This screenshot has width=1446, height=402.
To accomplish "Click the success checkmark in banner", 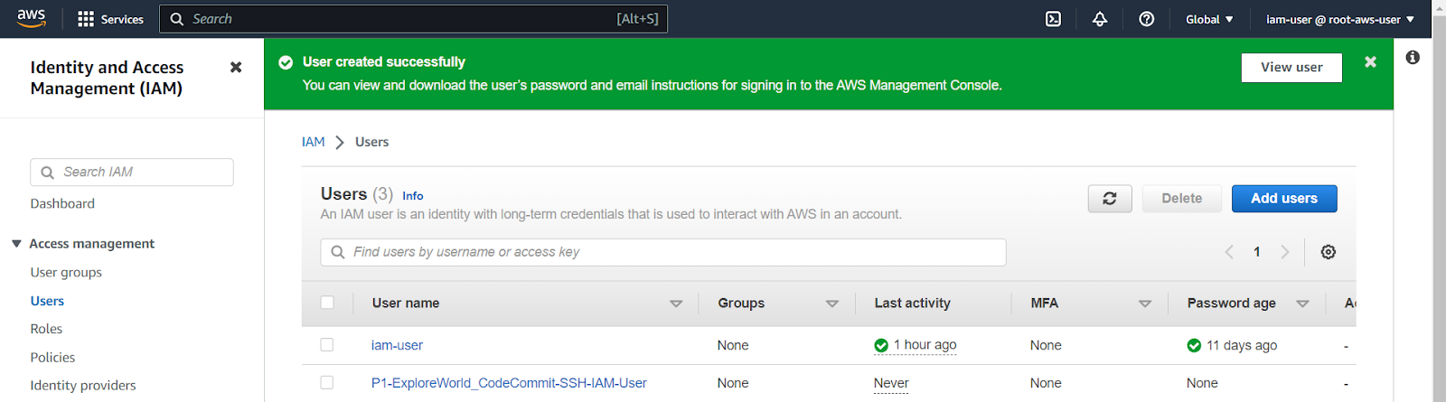I will (x=286, y=62).
